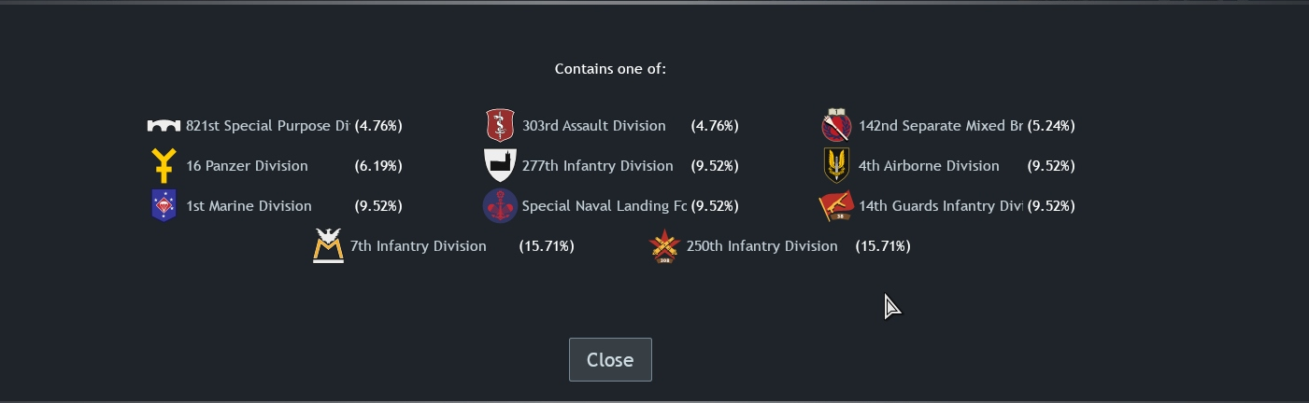Click the 5.24% chance for 142nd Brigade
1309x403 pixels.
1051,126
